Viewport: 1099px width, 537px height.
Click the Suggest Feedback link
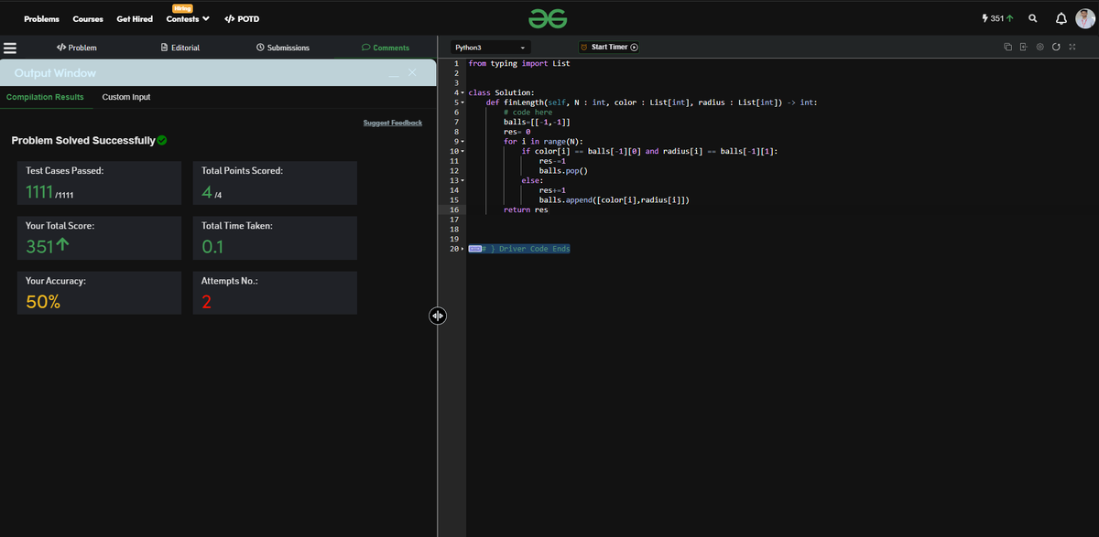pyautogui.click(x=393, y=123)
